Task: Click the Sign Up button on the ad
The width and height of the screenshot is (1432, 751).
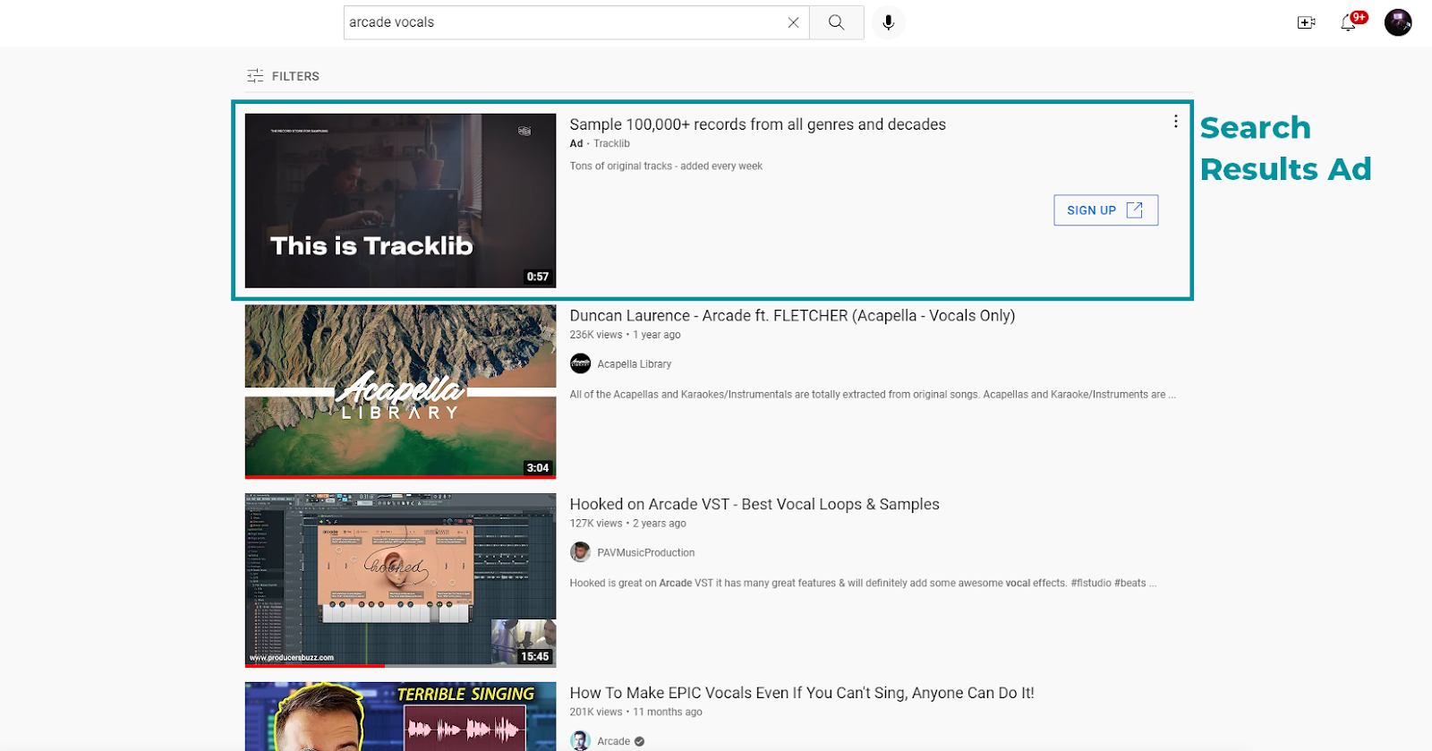Action: (x=1105, y=210)
